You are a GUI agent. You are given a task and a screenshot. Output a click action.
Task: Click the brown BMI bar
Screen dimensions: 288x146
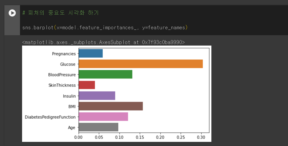(111, 106)
